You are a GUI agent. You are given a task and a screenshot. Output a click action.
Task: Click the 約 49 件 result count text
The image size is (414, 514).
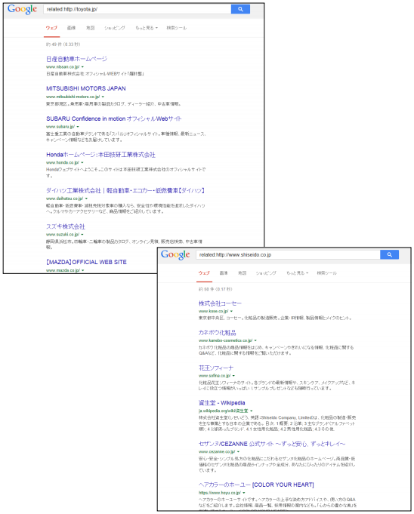coord(63,45)
